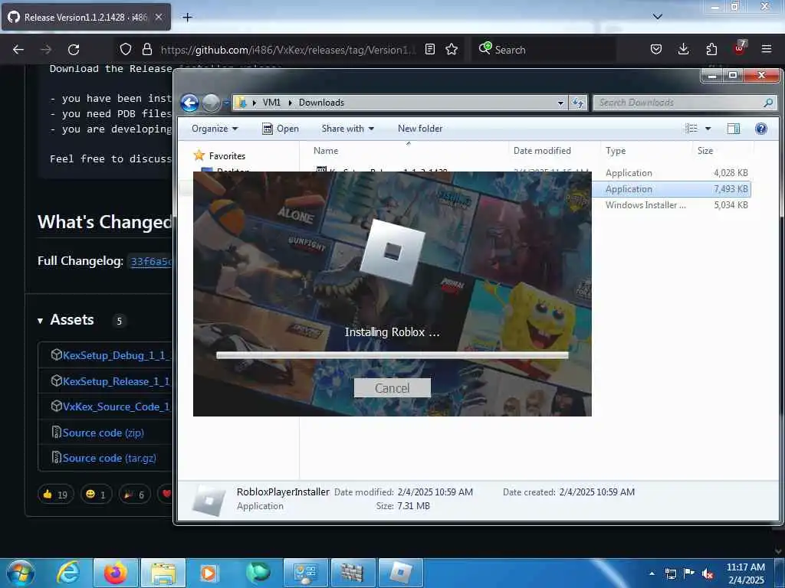Cancel the Roblox installation
This screenshot has height=588, width=785.
pyautogui.click(x=392, y=388)
